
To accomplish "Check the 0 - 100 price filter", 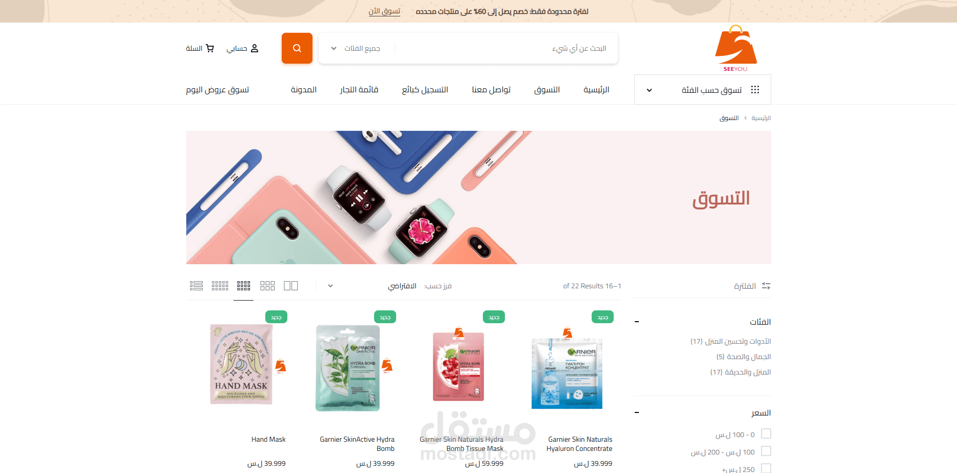I will click(766, 434).
